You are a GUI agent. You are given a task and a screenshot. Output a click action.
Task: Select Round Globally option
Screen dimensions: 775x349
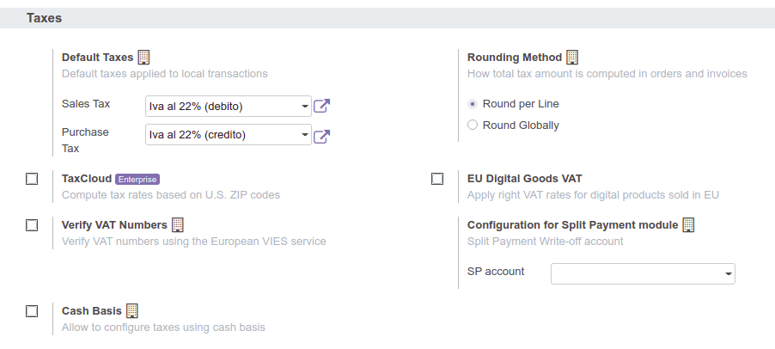tap(473, 126)
